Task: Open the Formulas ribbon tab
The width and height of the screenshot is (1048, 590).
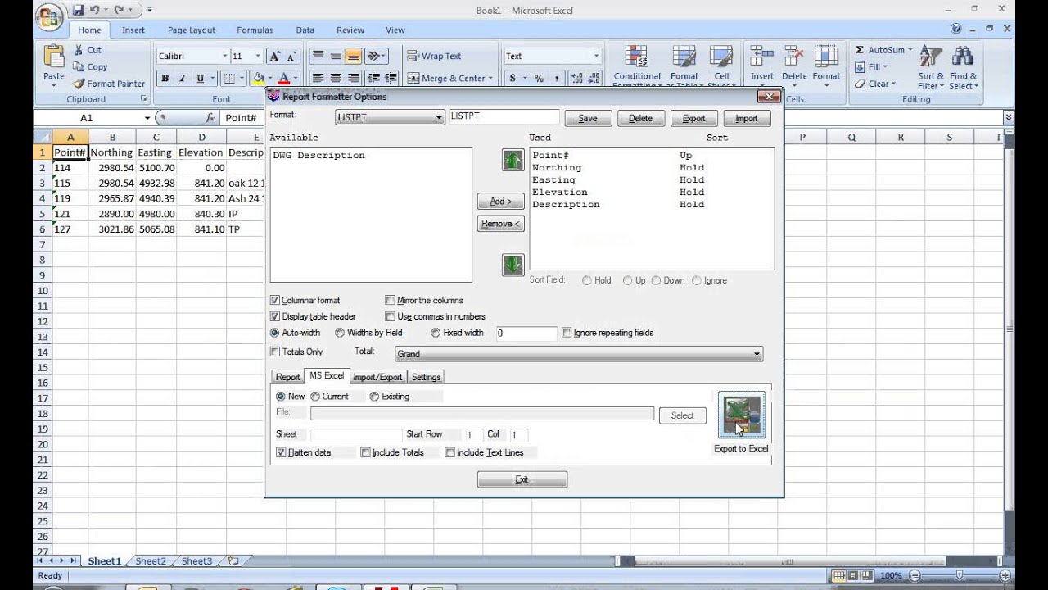Action: [x=255, y=29]
